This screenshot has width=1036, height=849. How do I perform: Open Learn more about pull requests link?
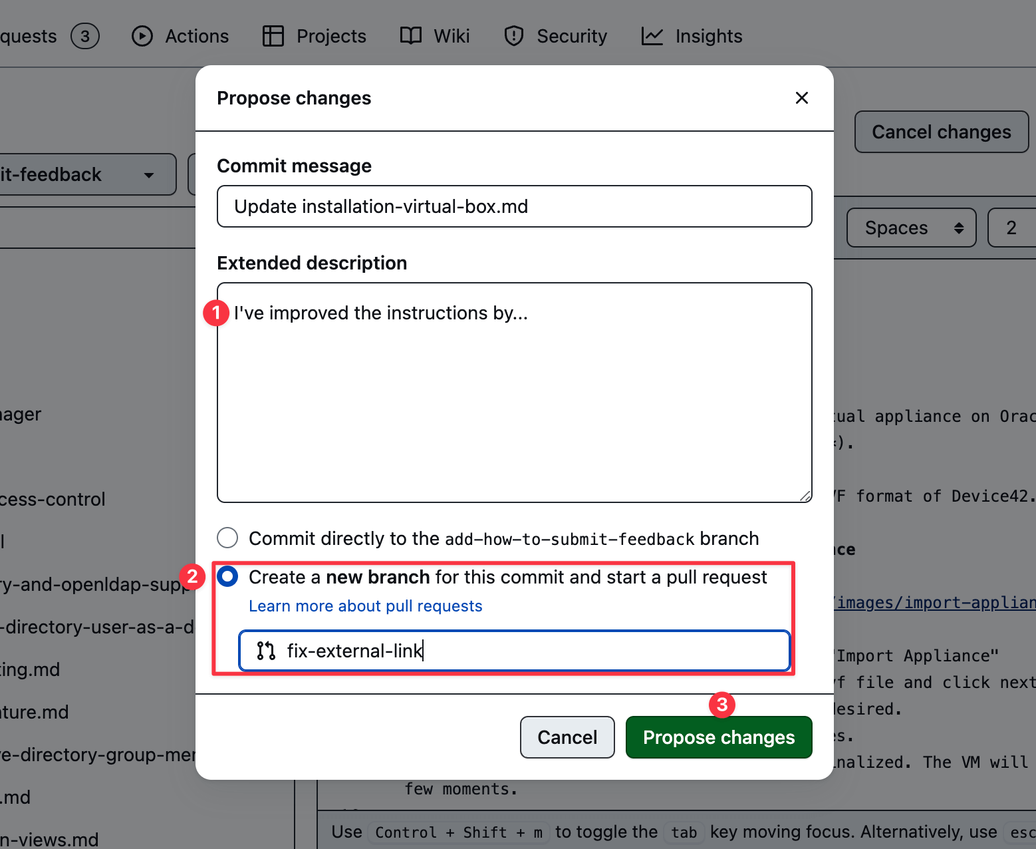click(365, 606)
